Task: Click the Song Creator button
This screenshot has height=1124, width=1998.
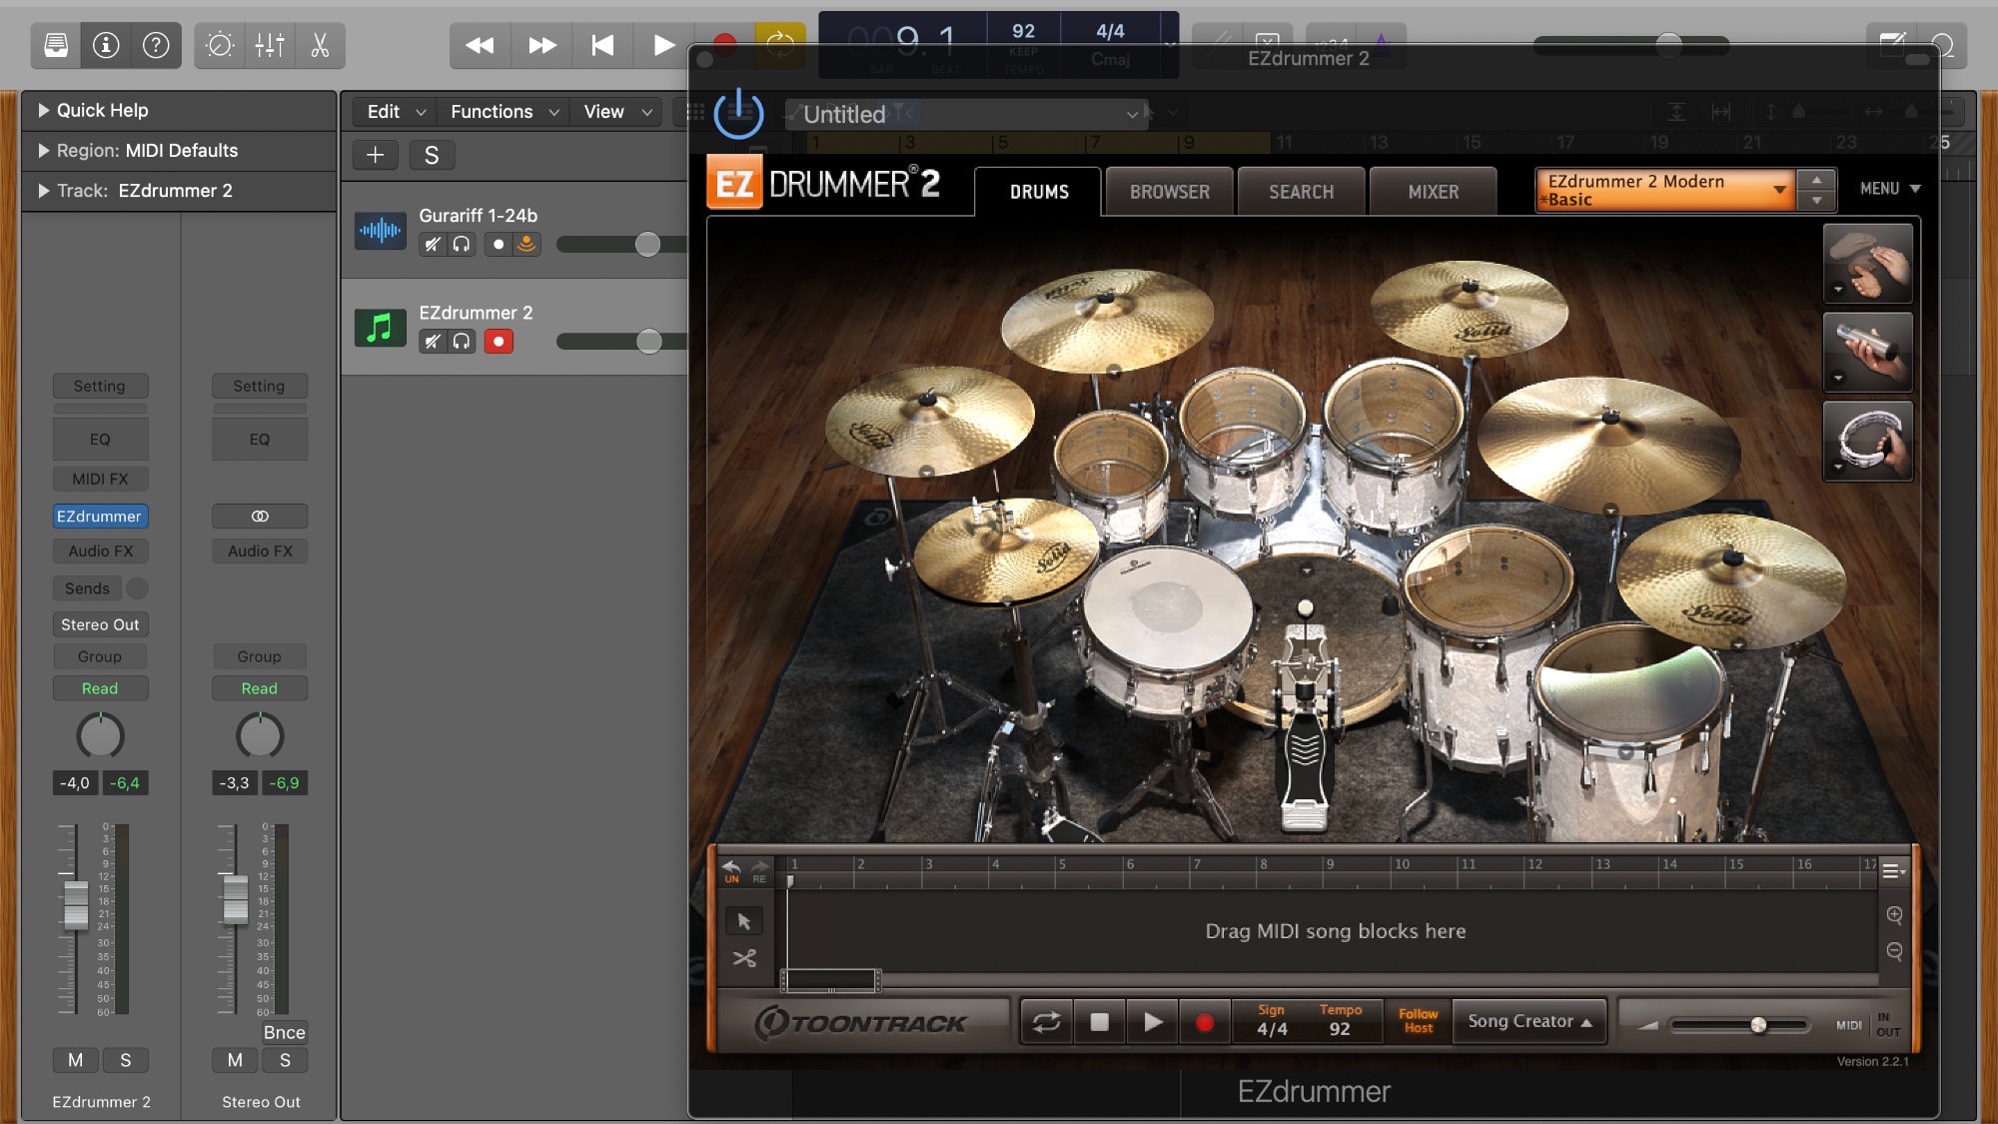Action: (x=1528, y=1021)
